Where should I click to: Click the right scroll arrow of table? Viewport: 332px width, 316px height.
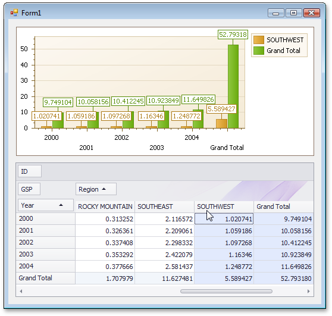pos(308,291)
